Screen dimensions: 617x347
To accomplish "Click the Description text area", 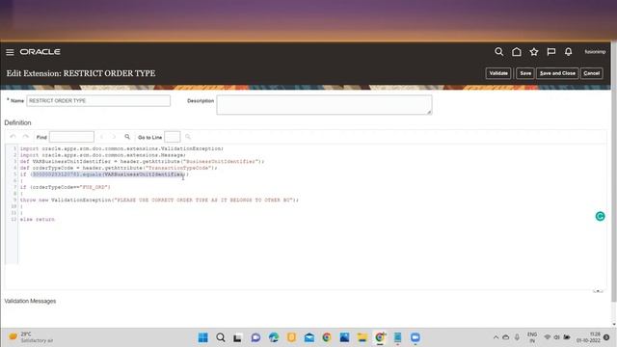I will 324,105.
